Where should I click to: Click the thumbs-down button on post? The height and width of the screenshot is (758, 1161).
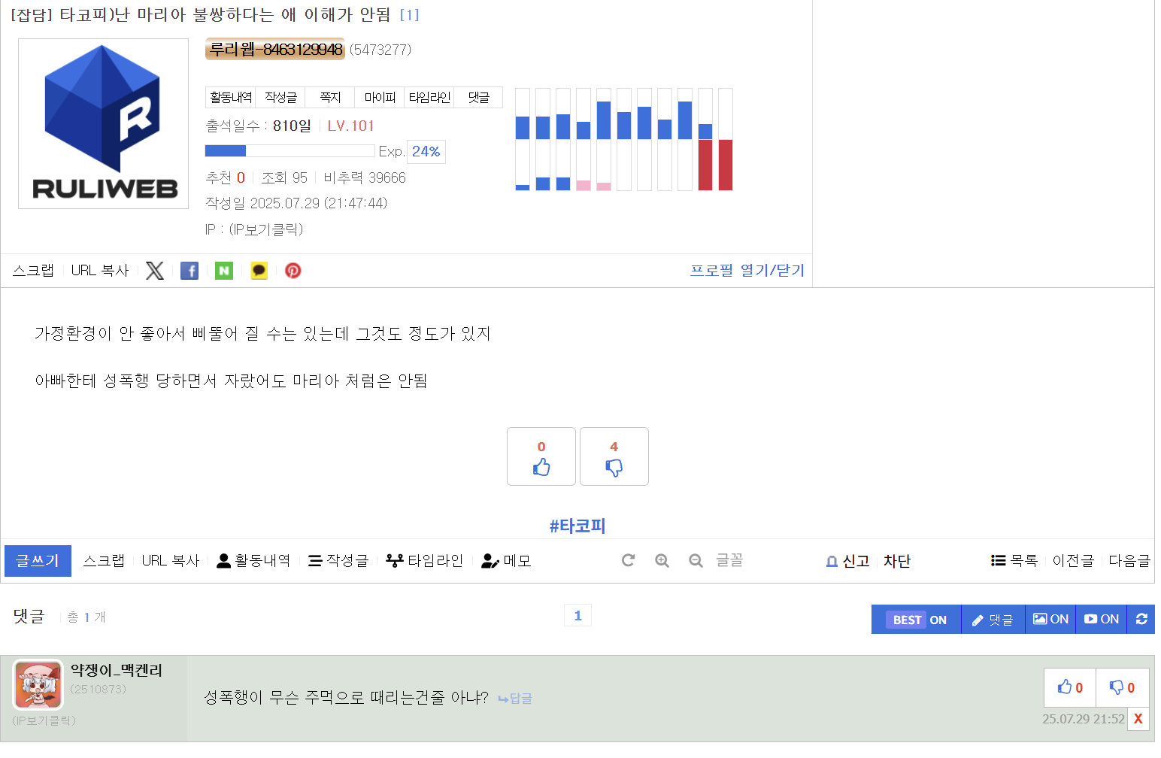click(614, 457)
